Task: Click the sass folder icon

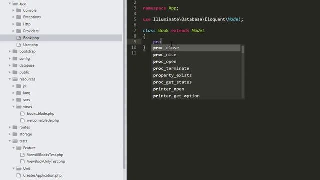Action: pos(19,100)
